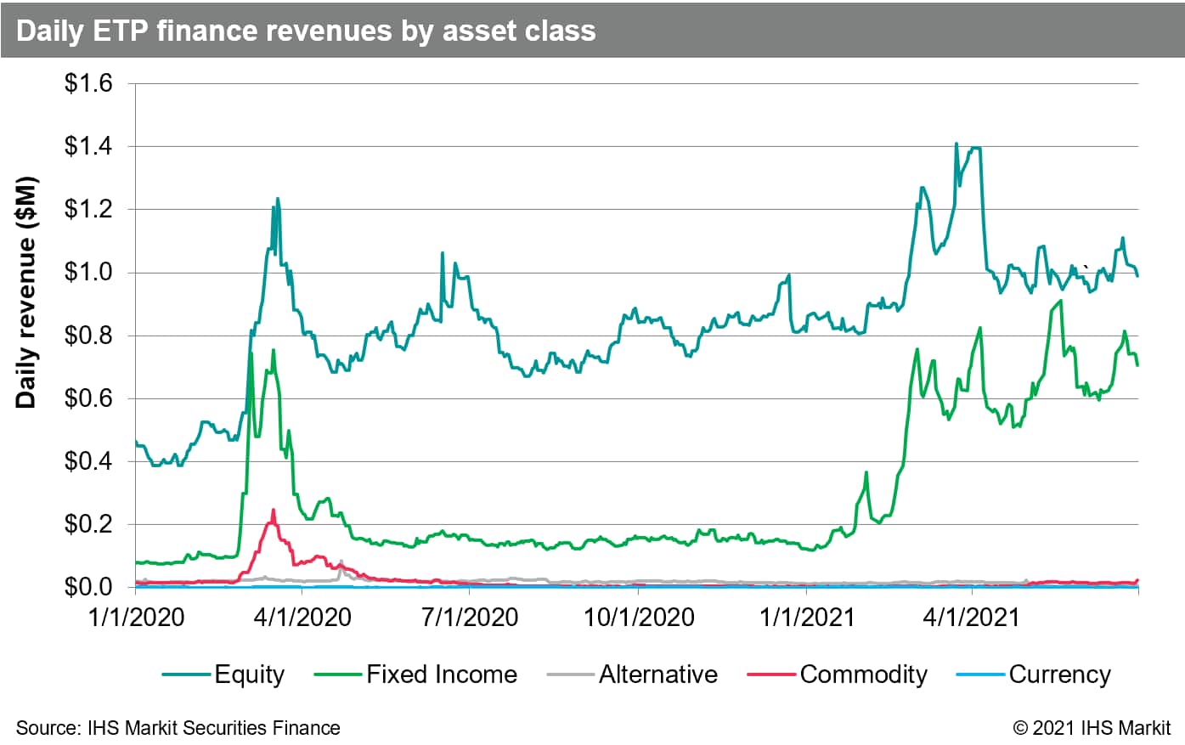This screenshot has width=1185, height=745.
Task: Click the light blue Currency legend swatch
Action: tap(981, 675)
